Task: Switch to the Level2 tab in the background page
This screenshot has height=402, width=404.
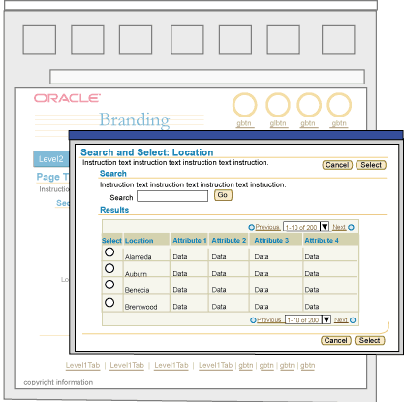Action: tap(51, 159)
